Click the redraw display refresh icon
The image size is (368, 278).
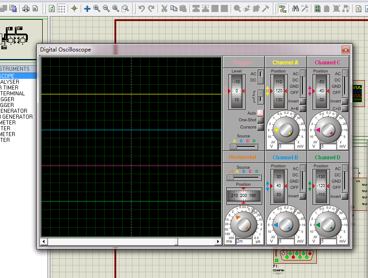pos(52,9)
